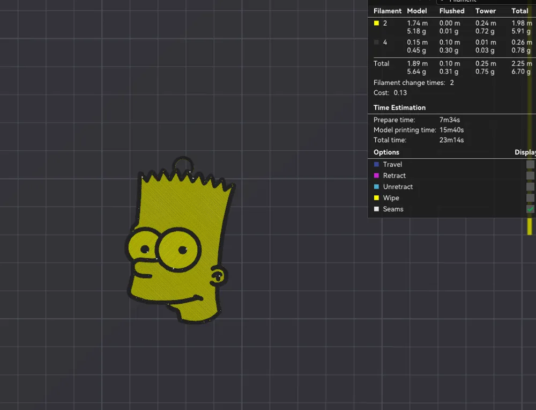Screen dimensions: 536x410
Task: Click the yellow Wipe color swatch
Action: click(376, 198)
